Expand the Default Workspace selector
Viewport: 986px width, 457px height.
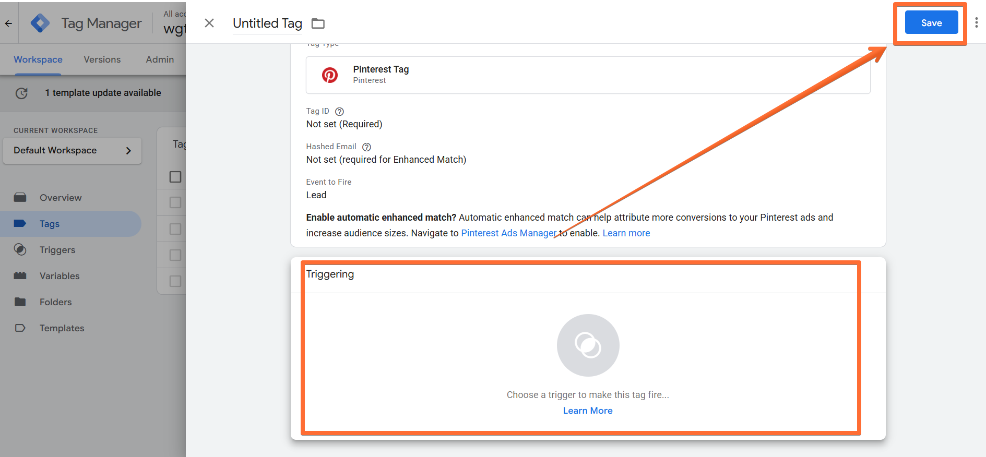pos(72,151)
